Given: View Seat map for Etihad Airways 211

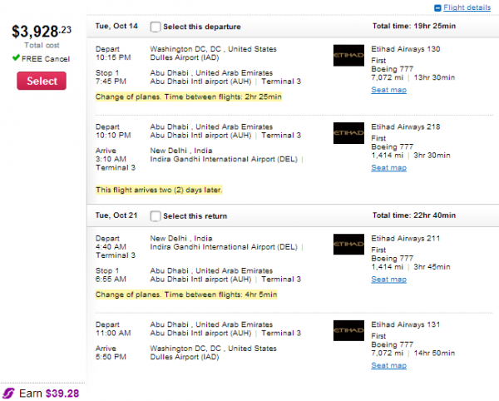Looking at the screenshot, I should (388, 280).
